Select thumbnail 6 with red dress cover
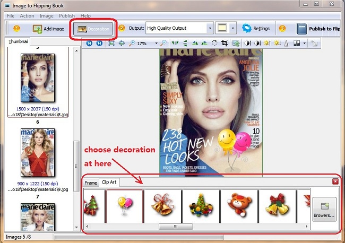Image resolution: width=345 pixels, height=243 pixels. pyautogui.click(x=38, y=153)
